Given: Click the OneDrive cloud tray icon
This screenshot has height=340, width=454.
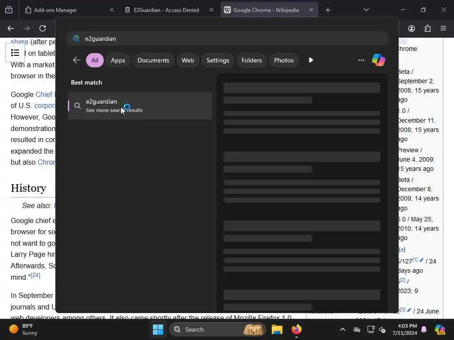Looking at the screenshot, I should pyautogui.click(x=357, y=329).
